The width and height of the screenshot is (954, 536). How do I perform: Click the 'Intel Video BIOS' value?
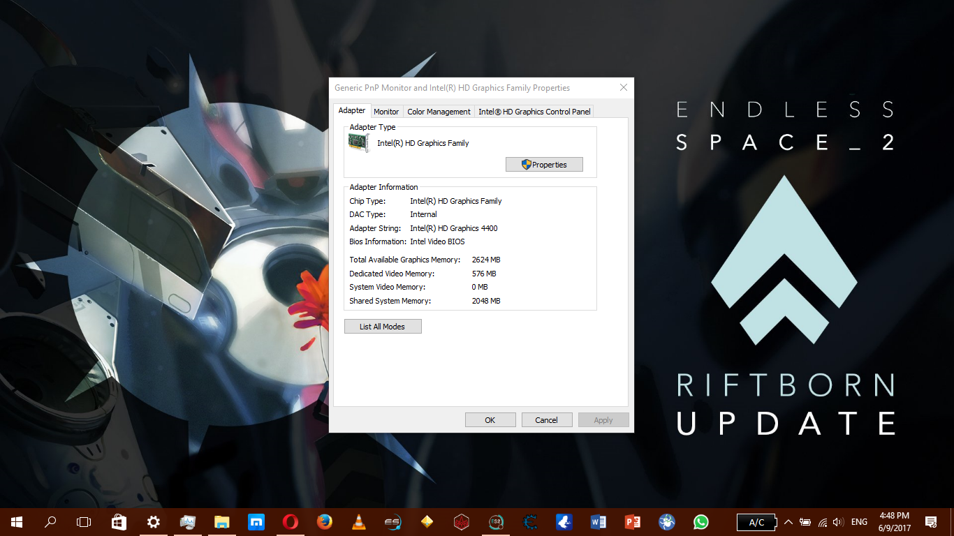[437, 241]
